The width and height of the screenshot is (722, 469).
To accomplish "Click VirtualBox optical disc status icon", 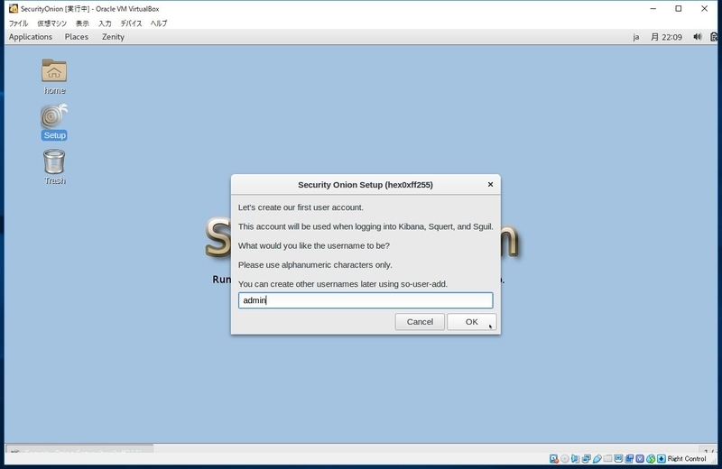I will [565, 458].
